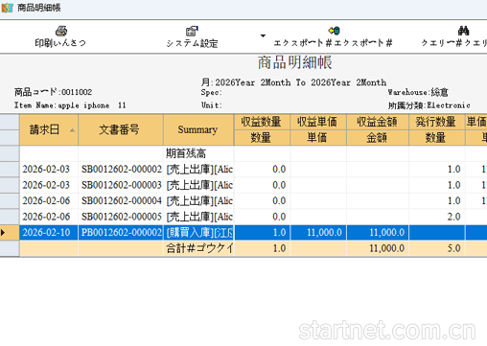
Task: Click the 文書番号 column header
Action: point(121,129)
